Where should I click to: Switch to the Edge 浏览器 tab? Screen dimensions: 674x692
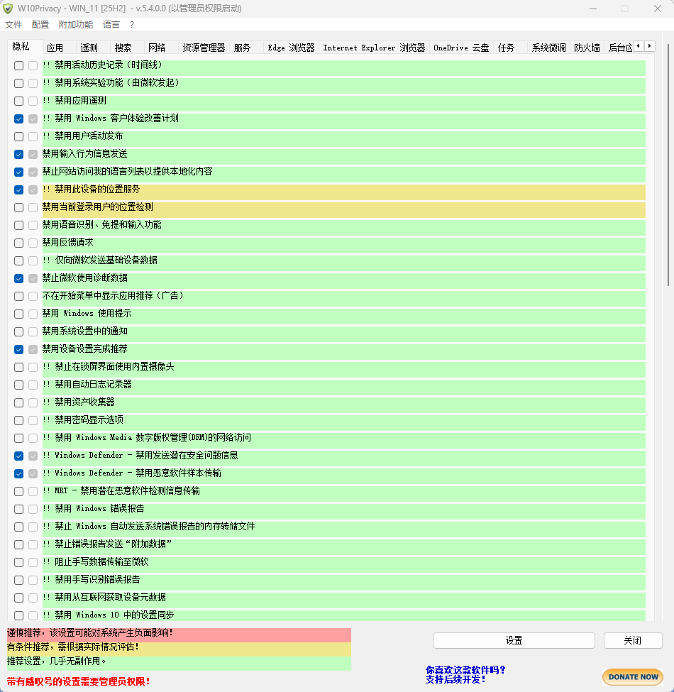point(291,48)
